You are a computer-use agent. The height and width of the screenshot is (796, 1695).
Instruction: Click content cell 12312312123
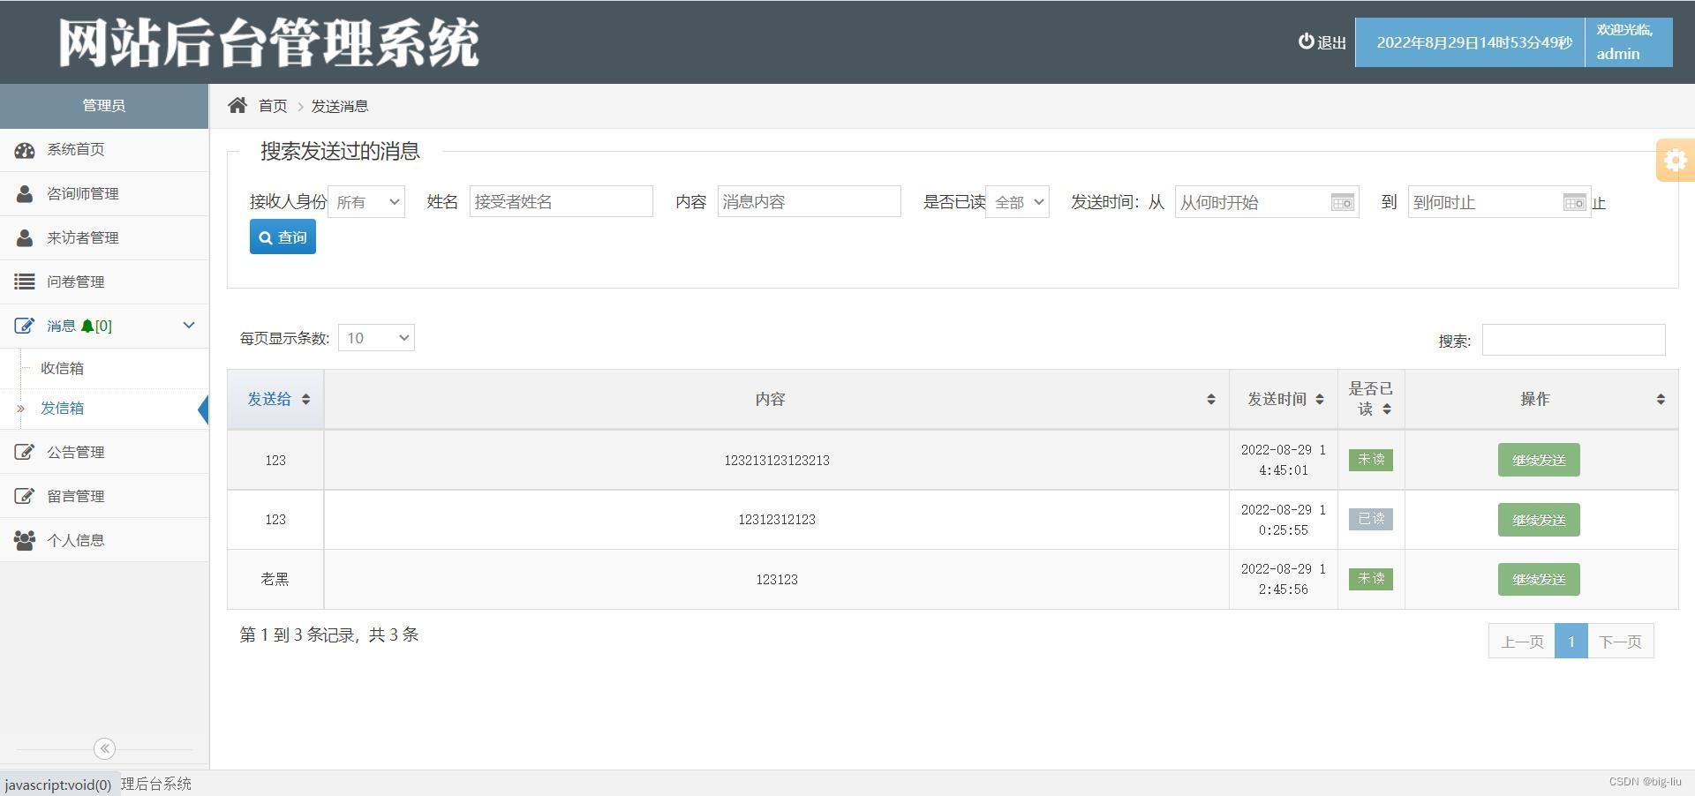[x=777, y=520]
